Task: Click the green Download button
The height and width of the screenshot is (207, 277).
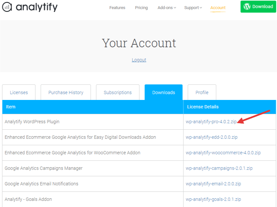Action: coord(258,7)
